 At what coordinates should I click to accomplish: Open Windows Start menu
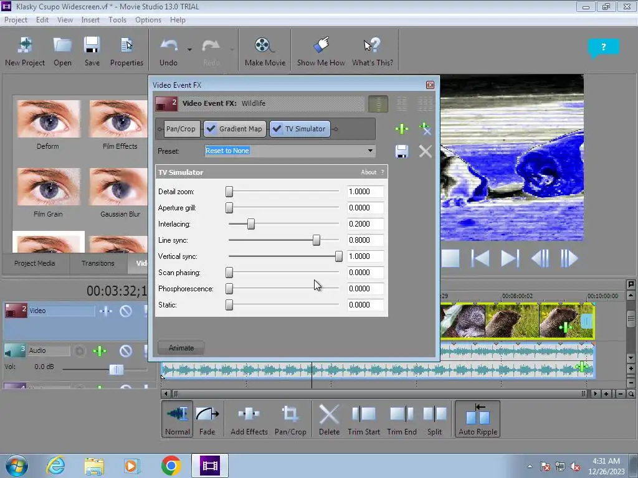click(17, 466)
